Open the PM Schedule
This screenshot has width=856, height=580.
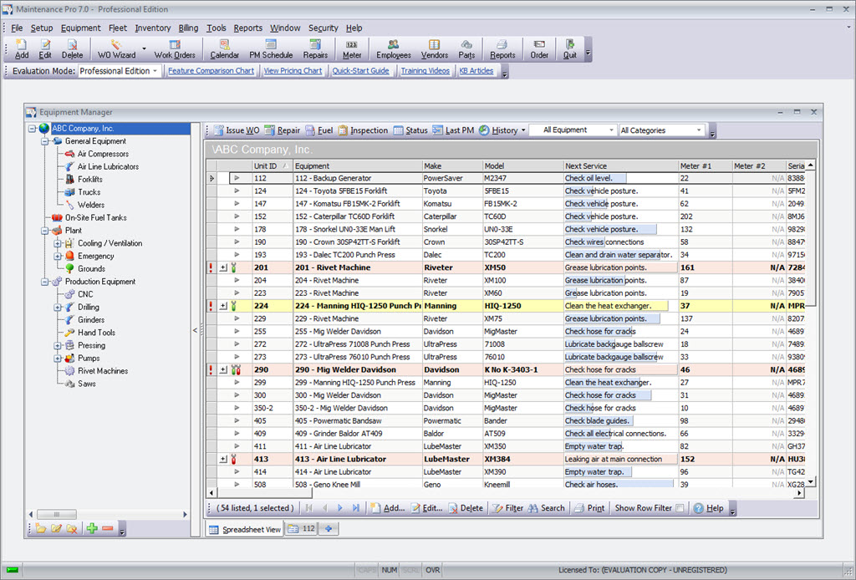click(x=271, y=49)
